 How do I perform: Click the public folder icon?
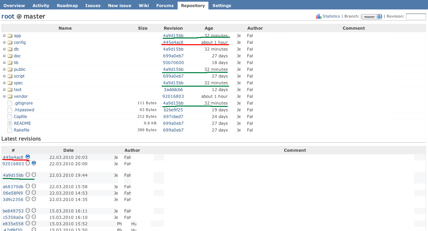(10, 69)
